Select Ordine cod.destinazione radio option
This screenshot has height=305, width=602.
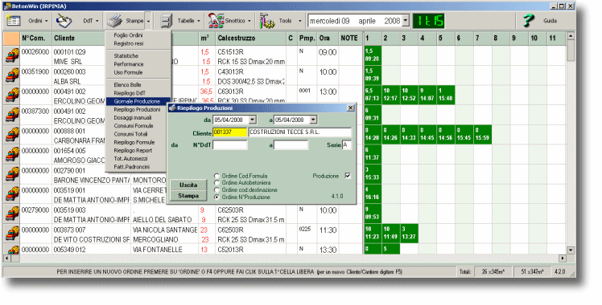pos(217,189)
